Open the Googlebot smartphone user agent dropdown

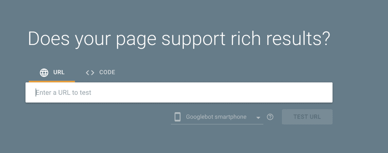tap(217, 117)
